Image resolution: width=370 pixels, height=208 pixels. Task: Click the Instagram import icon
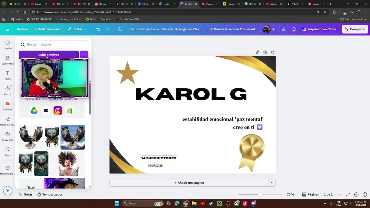point(58,111)
